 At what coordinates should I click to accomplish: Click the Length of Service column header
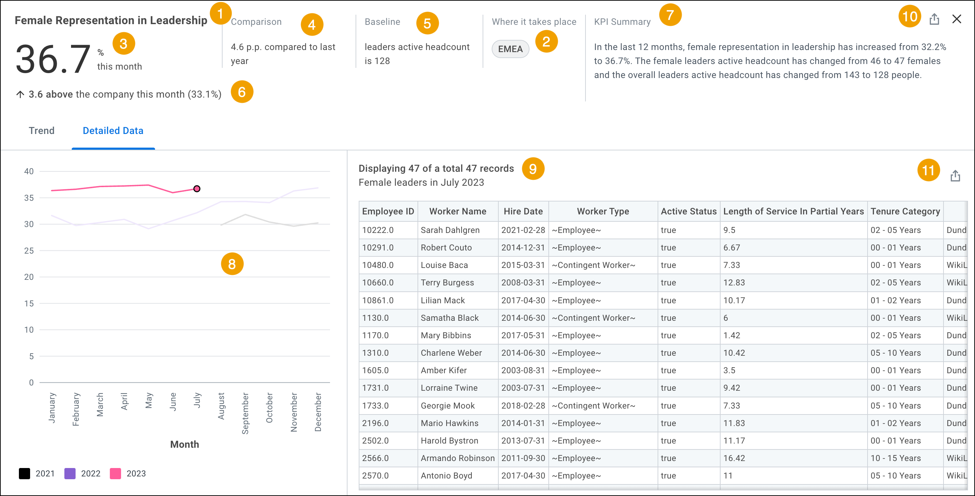[x=793, y=211]
